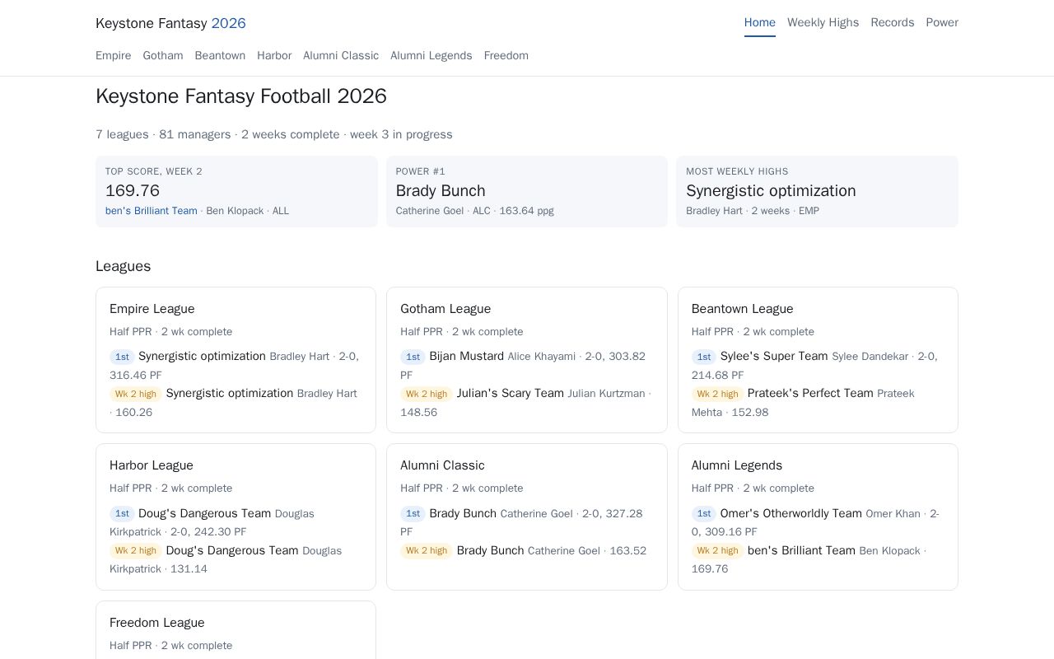This screenshot has height=659, width=1054.
Task: Open the Keystone Fantasy 2026 site title
Action: click(170, 23)
